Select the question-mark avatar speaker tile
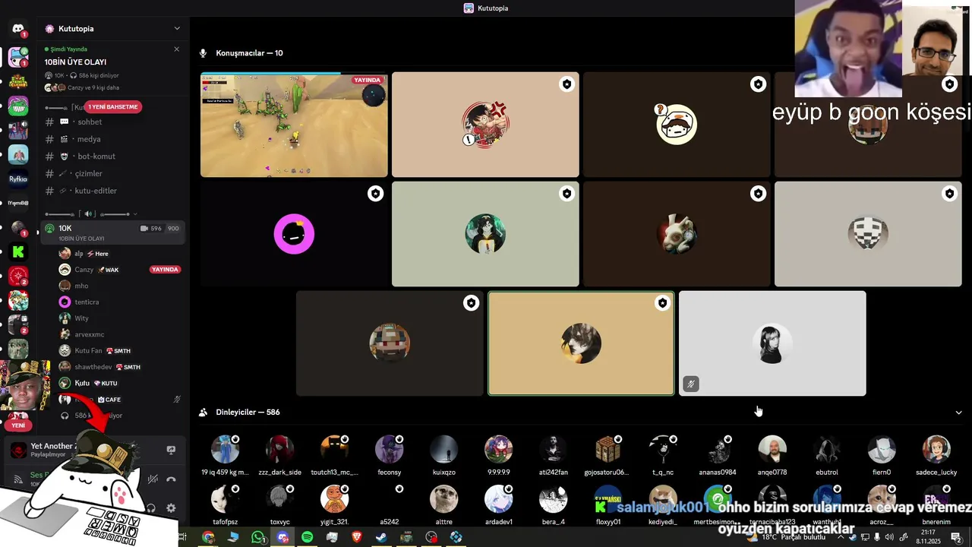 677,125
